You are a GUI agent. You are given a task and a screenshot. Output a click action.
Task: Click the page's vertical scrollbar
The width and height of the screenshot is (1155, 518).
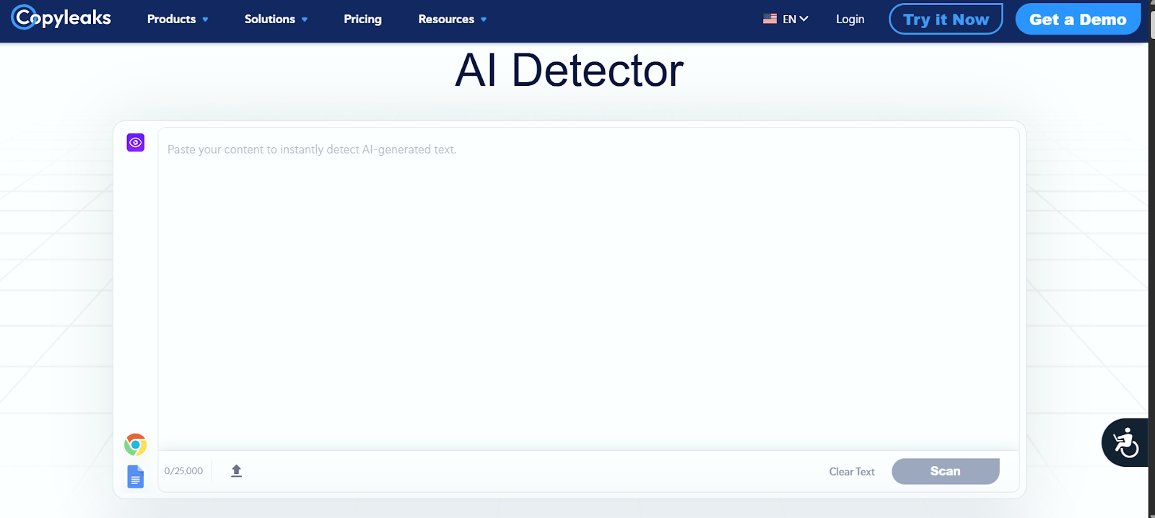[x=1151, y=259]
